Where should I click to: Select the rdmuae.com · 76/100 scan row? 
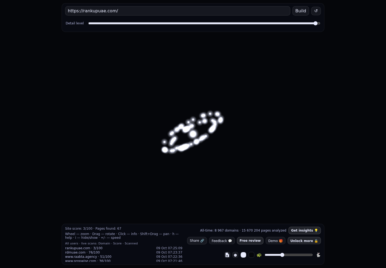124,252
